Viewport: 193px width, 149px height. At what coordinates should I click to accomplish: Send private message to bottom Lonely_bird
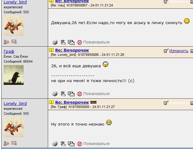(14, 143)
